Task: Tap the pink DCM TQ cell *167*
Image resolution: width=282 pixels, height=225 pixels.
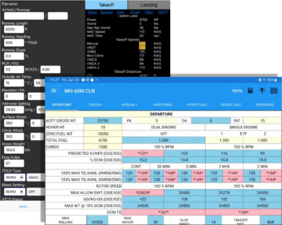Action: coord(164,212)
